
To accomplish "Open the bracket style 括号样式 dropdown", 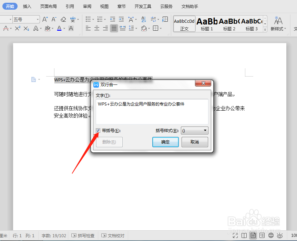I will (x=195, y=130).
